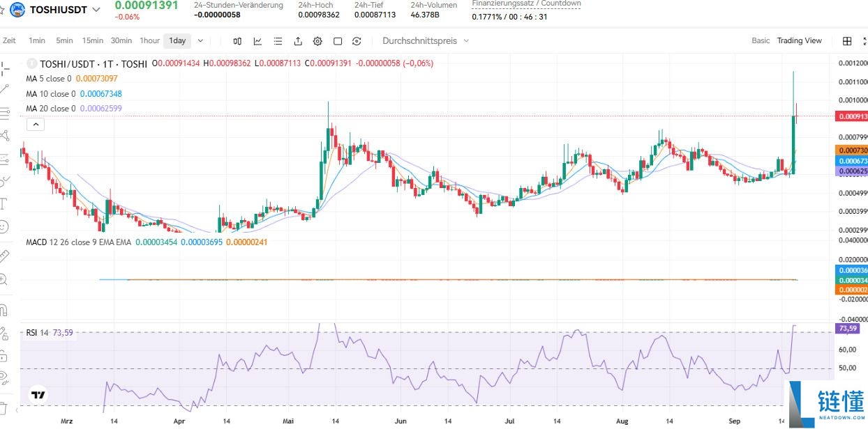Select the text T annotation tool

3,203
